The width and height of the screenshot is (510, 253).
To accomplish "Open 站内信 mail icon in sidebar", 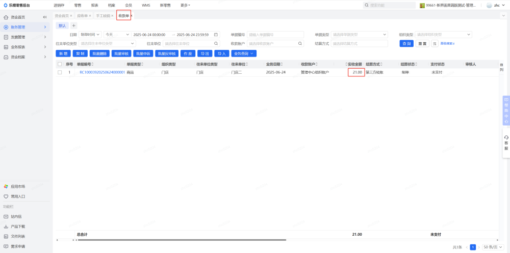I will (x=6, y=216).
